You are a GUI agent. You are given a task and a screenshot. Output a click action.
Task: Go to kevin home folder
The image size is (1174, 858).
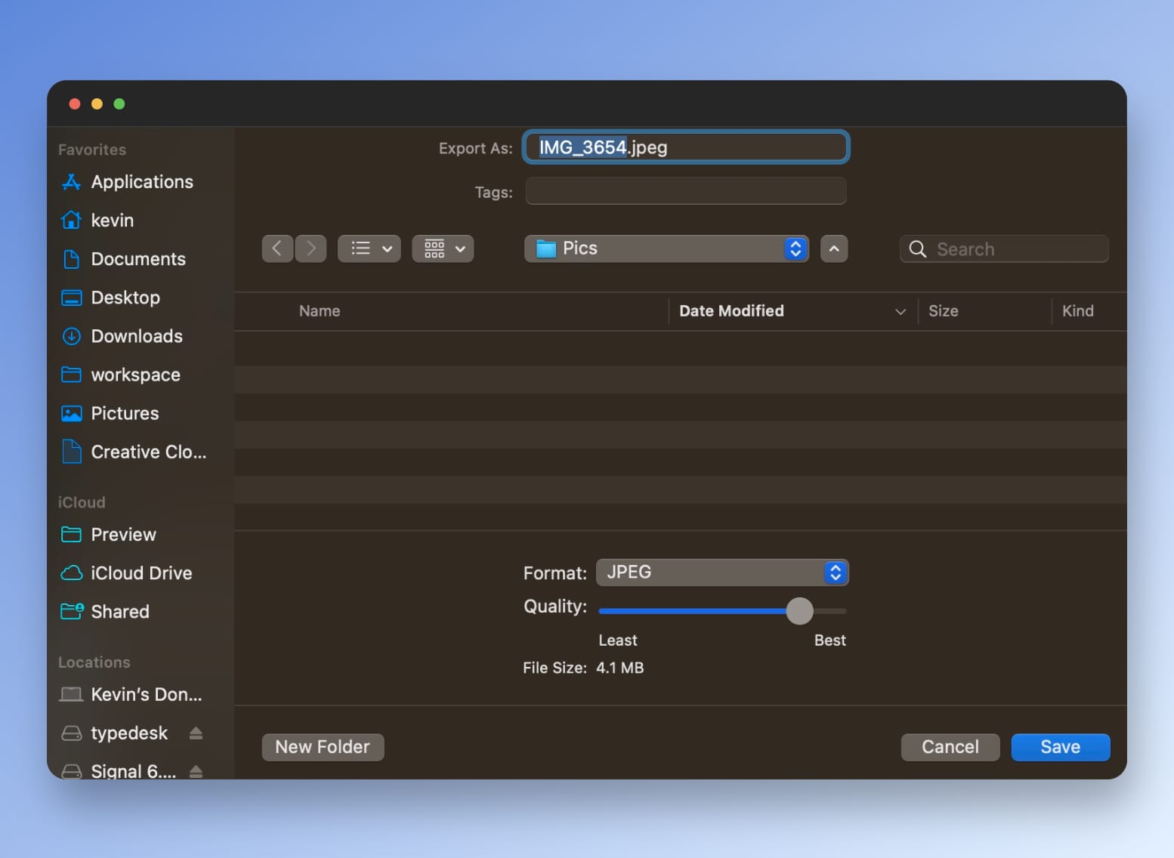(x=97, y=221)
